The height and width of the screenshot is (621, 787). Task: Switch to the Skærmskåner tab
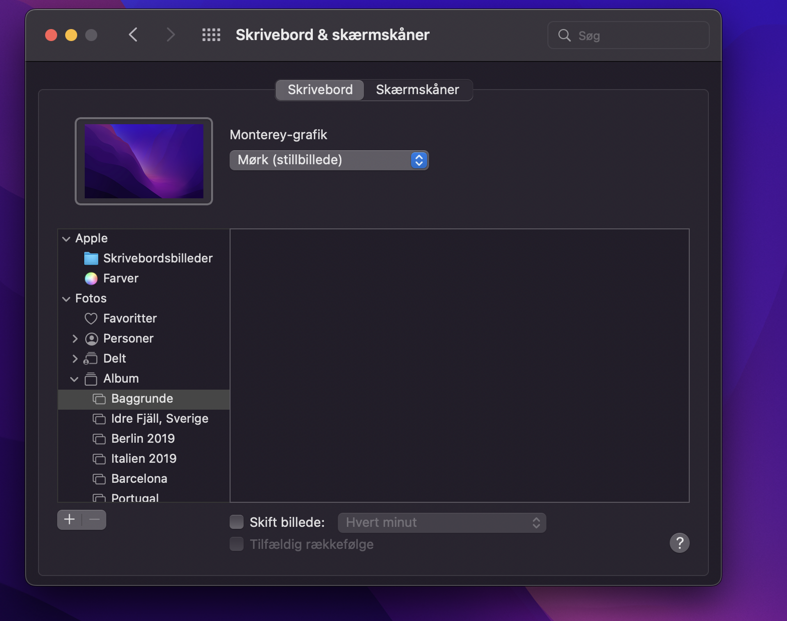point(418,90)
